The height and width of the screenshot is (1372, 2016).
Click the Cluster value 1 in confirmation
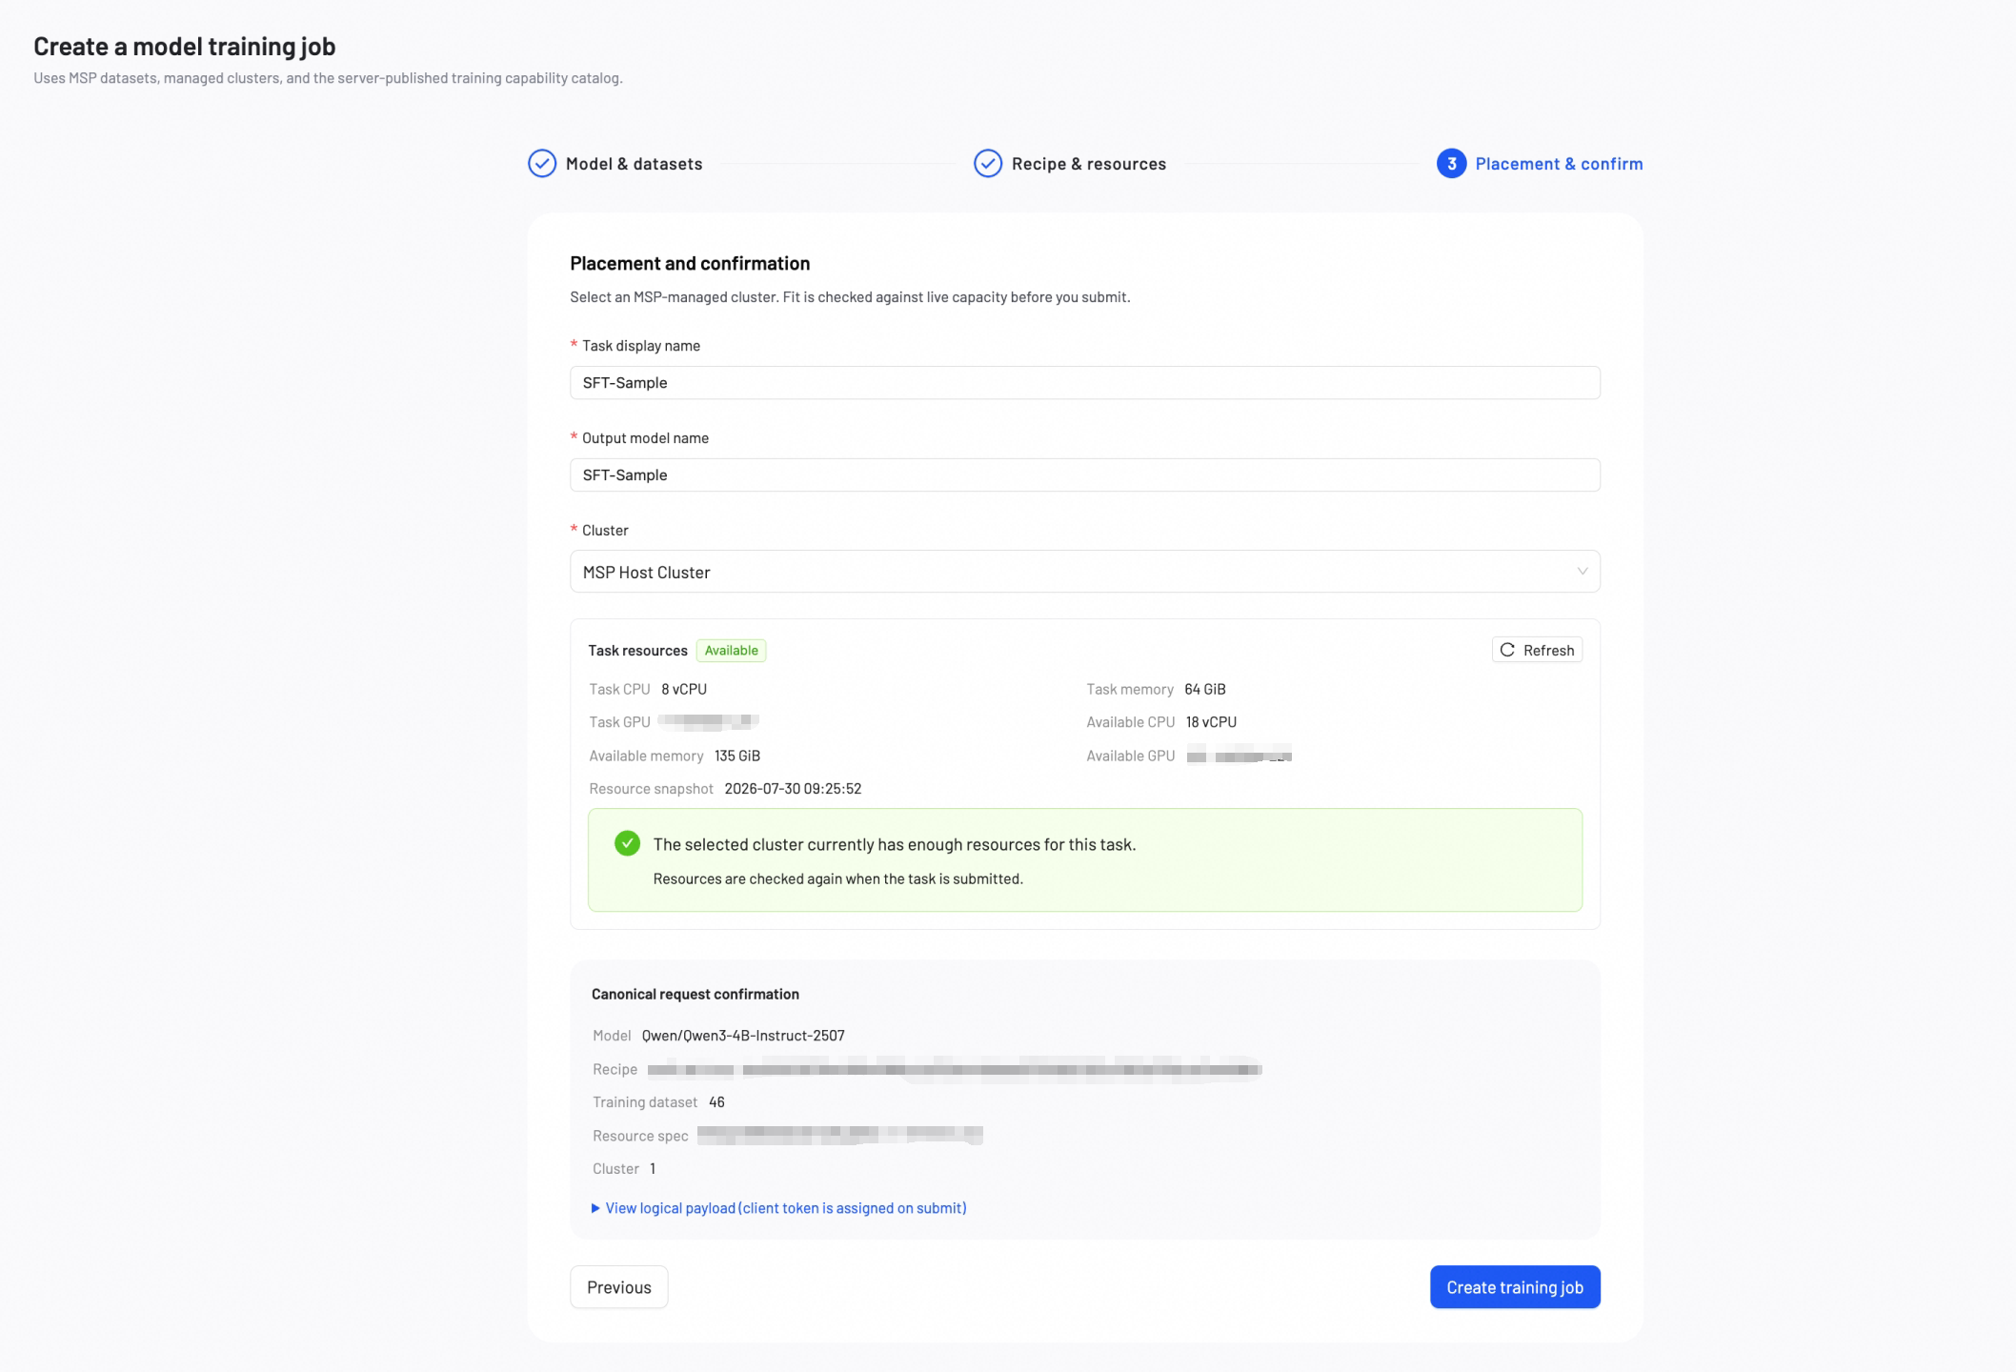653,1169
